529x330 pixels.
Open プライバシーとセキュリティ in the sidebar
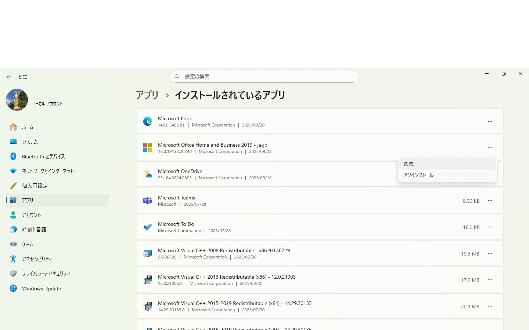click(46, 274)
